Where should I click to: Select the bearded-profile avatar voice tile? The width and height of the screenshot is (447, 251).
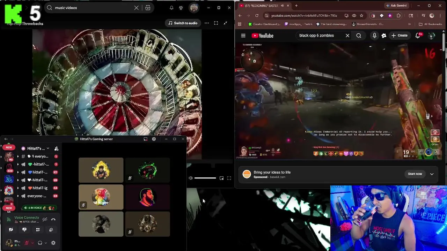pyautogui.click(x=147, y=198)
